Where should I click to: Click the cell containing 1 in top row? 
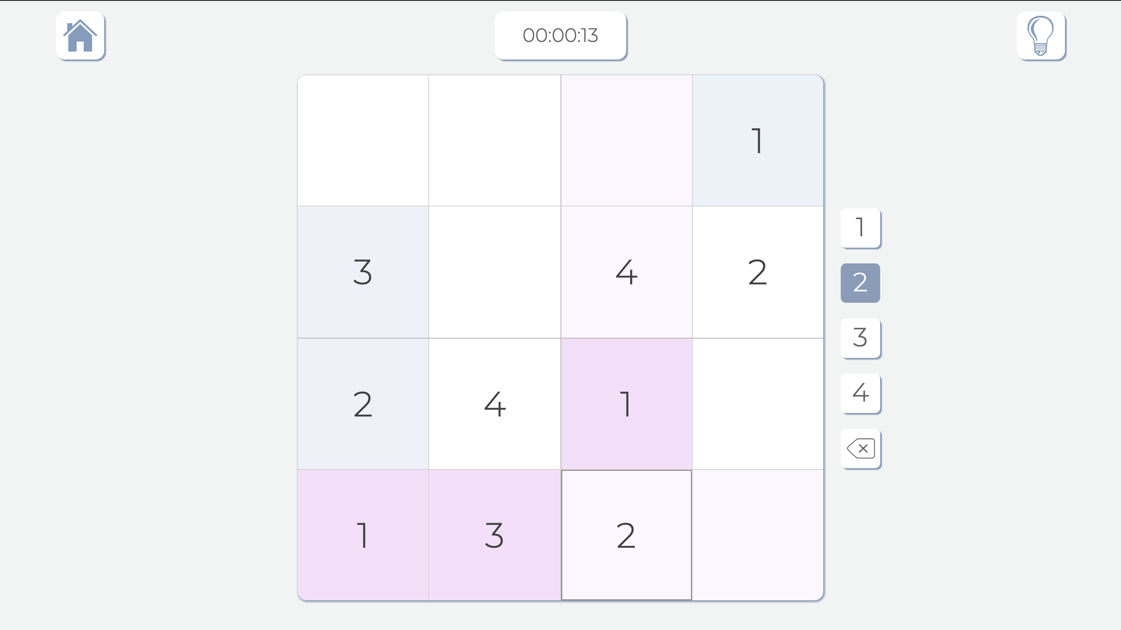pos(758,140)
